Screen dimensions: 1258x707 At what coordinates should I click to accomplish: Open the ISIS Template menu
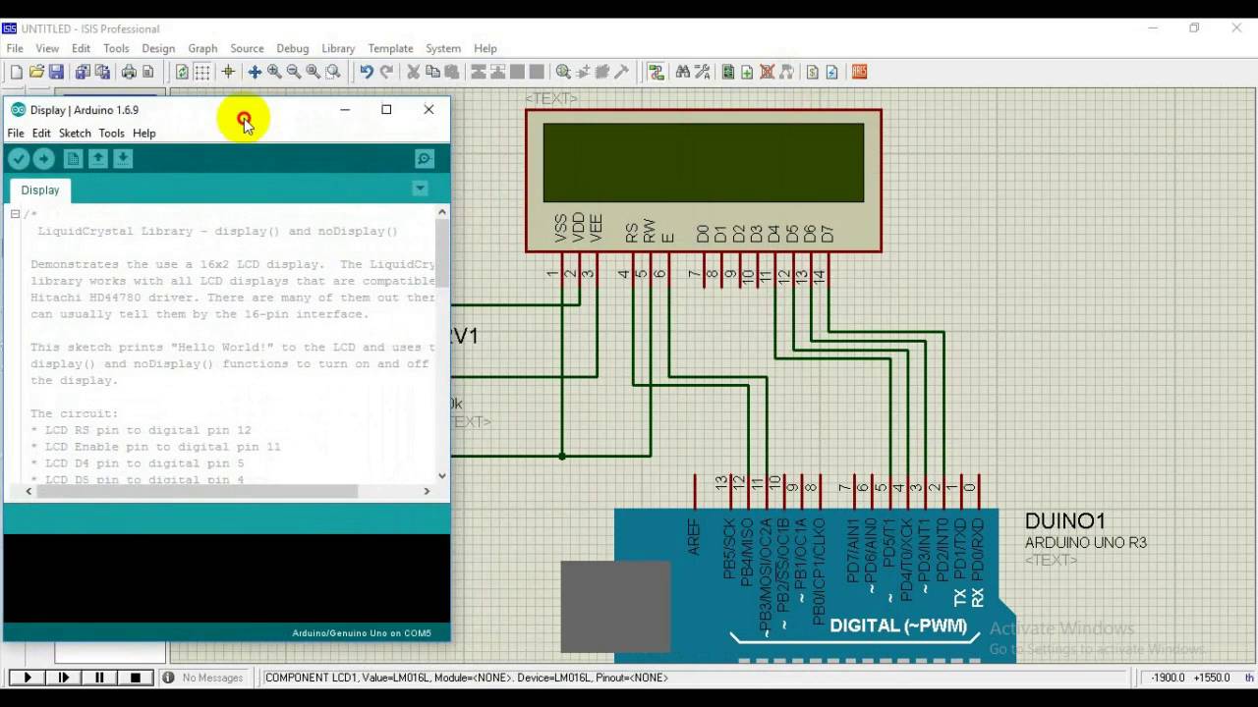[390, 48]
